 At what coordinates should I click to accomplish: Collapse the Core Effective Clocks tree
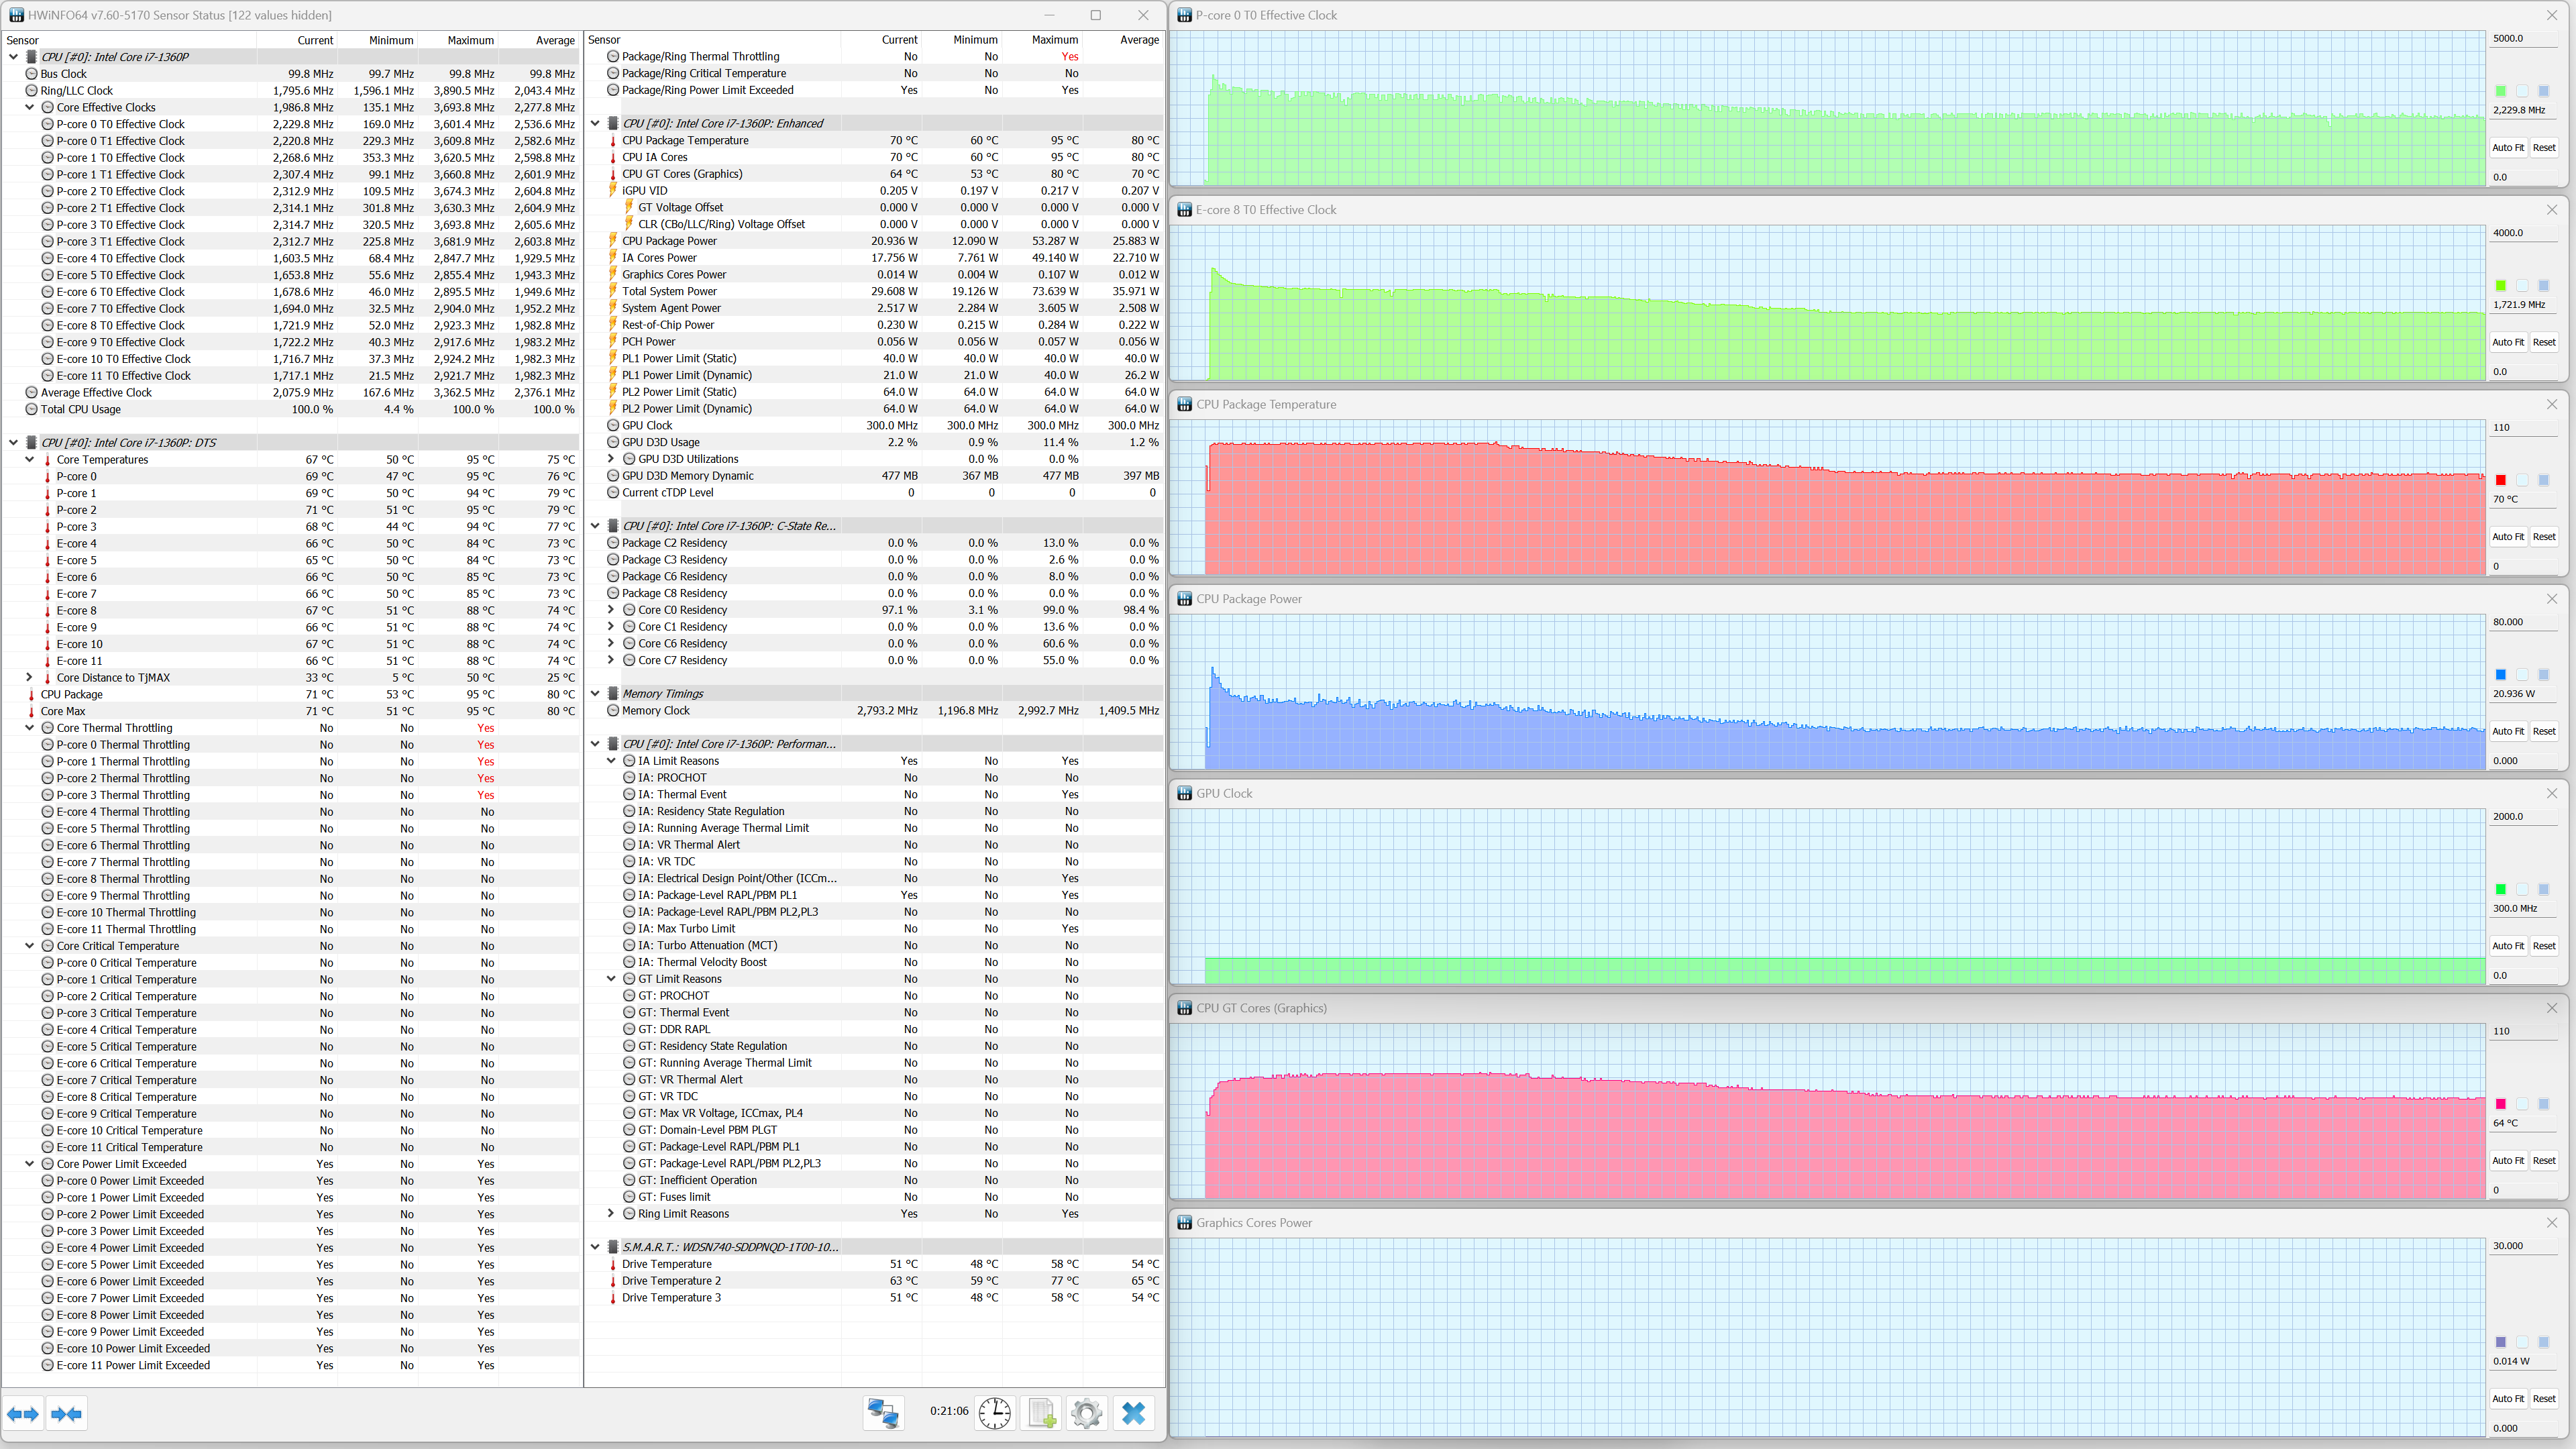tap(30, 107)
